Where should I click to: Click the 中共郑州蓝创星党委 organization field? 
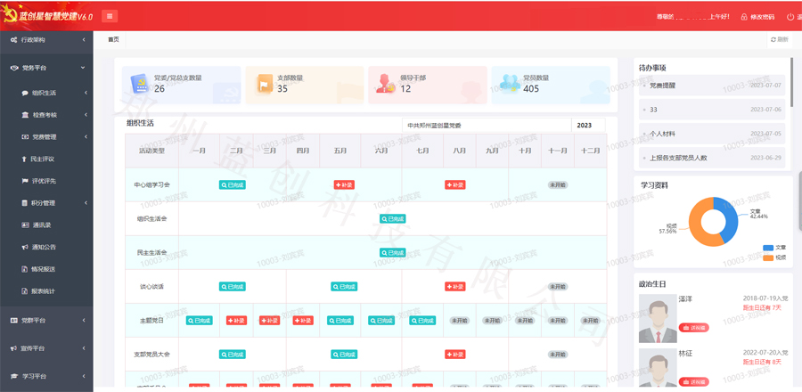pyautogui.click(x=487, y=126)
